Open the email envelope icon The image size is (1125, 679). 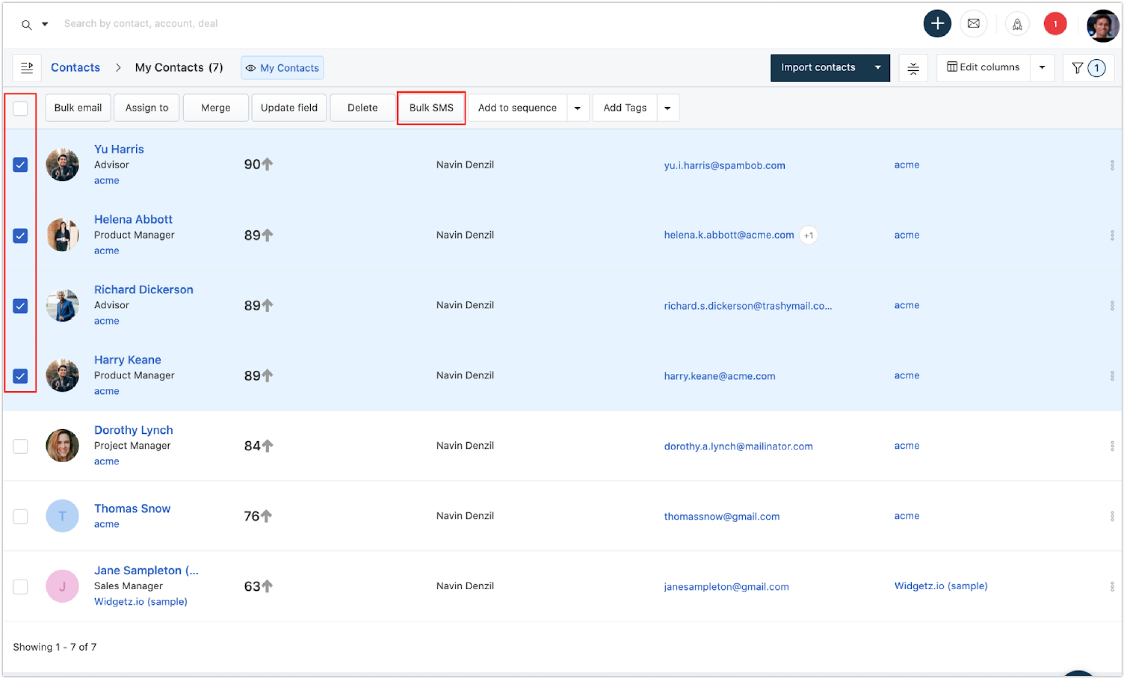pos(973,23)
